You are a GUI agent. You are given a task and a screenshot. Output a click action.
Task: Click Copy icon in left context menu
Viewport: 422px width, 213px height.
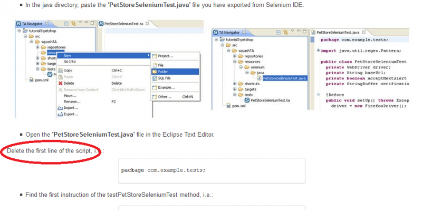60,70
